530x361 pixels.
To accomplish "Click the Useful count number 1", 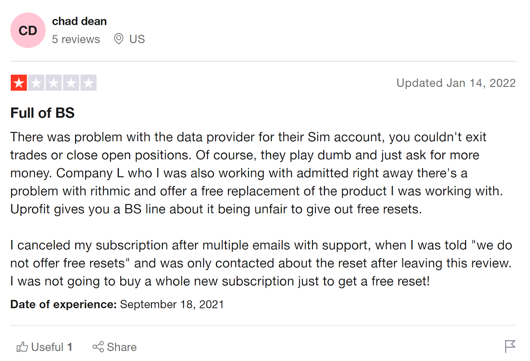I will pos(70,347).
